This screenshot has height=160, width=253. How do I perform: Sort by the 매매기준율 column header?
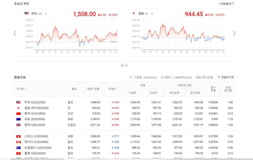92,89
